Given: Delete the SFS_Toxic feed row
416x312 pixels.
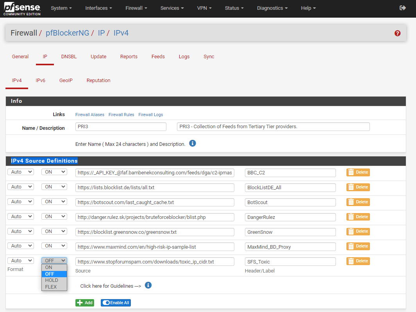Looking at the screenshot, I should [358, 261].
